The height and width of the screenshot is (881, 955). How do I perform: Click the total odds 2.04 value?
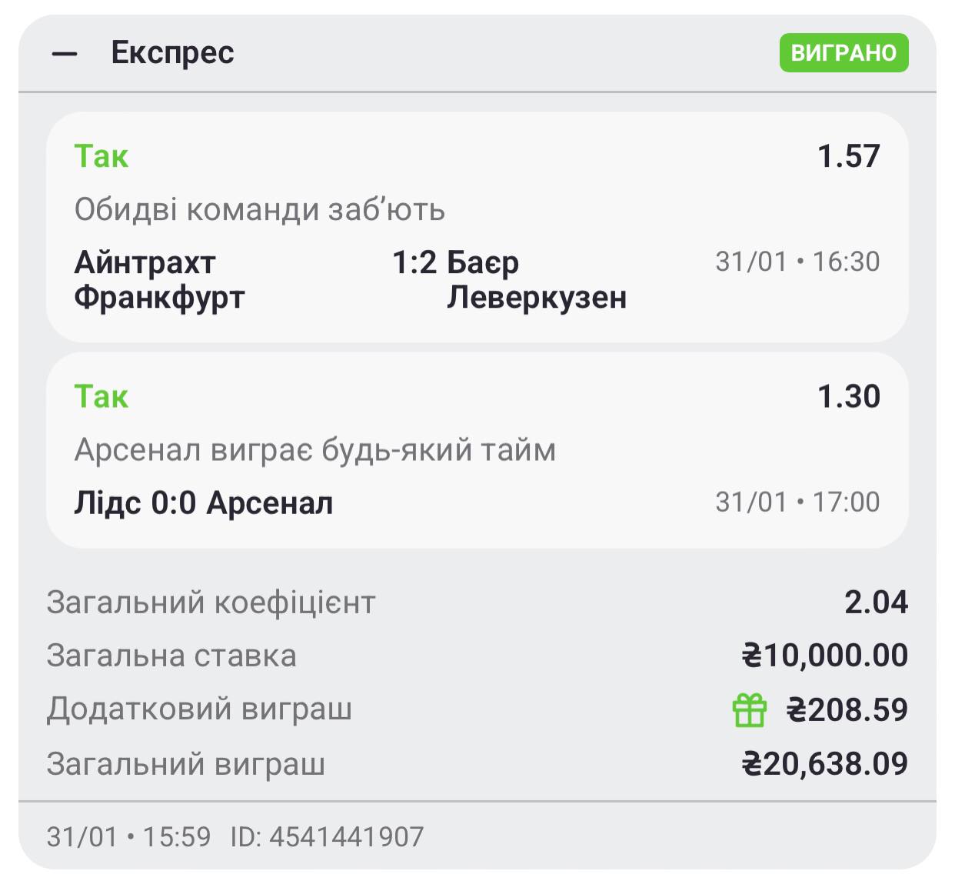pyautogui.click(x=876, y=602)
